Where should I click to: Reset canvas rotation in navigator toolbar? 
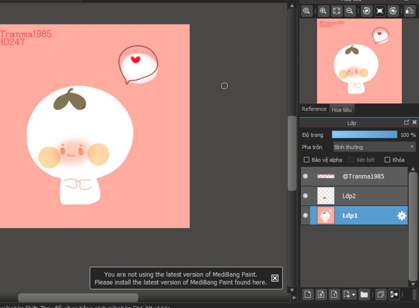(380, 11)
